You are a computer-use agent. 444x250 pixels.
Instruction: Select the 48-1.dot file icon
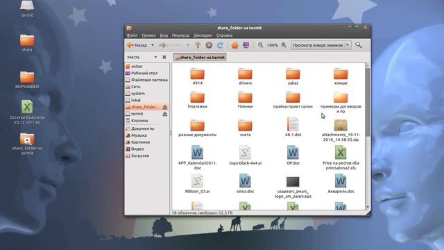(293, 124)
